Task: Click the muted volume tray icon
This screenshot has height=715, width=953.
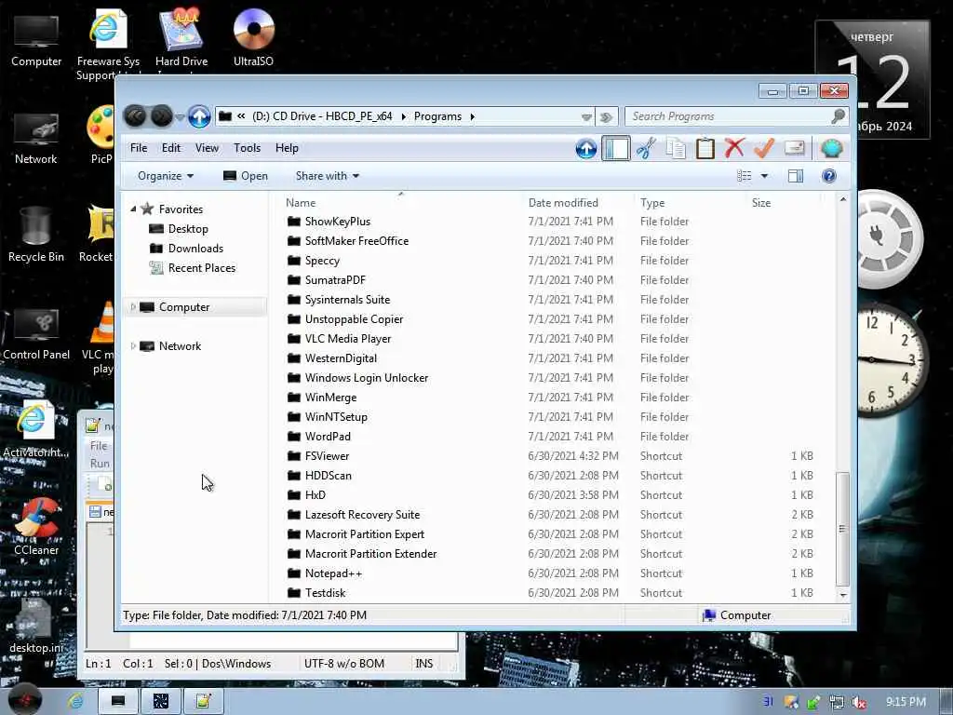Action: point(859,702)
